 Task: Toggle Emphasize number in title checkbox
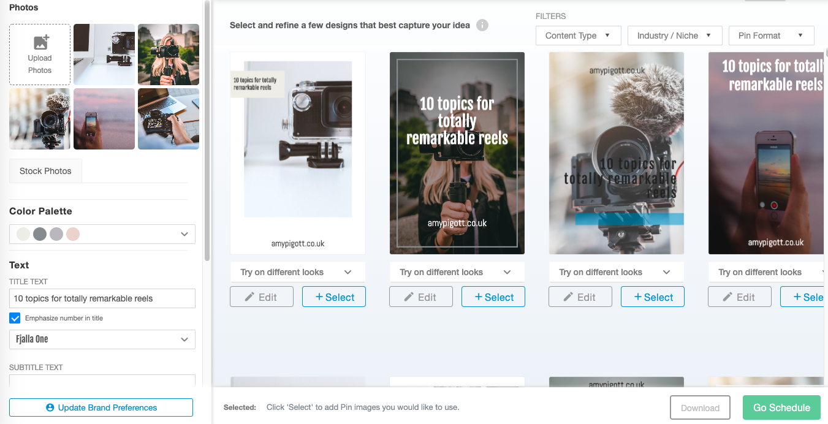click(15, 318)
